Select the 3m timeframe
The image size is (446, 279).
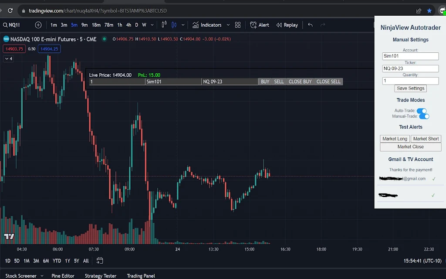tap(64, 25)
